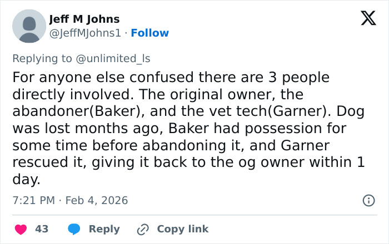Click the blue reply bubble icon
Screen dimensions: 389x244
tap(74, 229)
